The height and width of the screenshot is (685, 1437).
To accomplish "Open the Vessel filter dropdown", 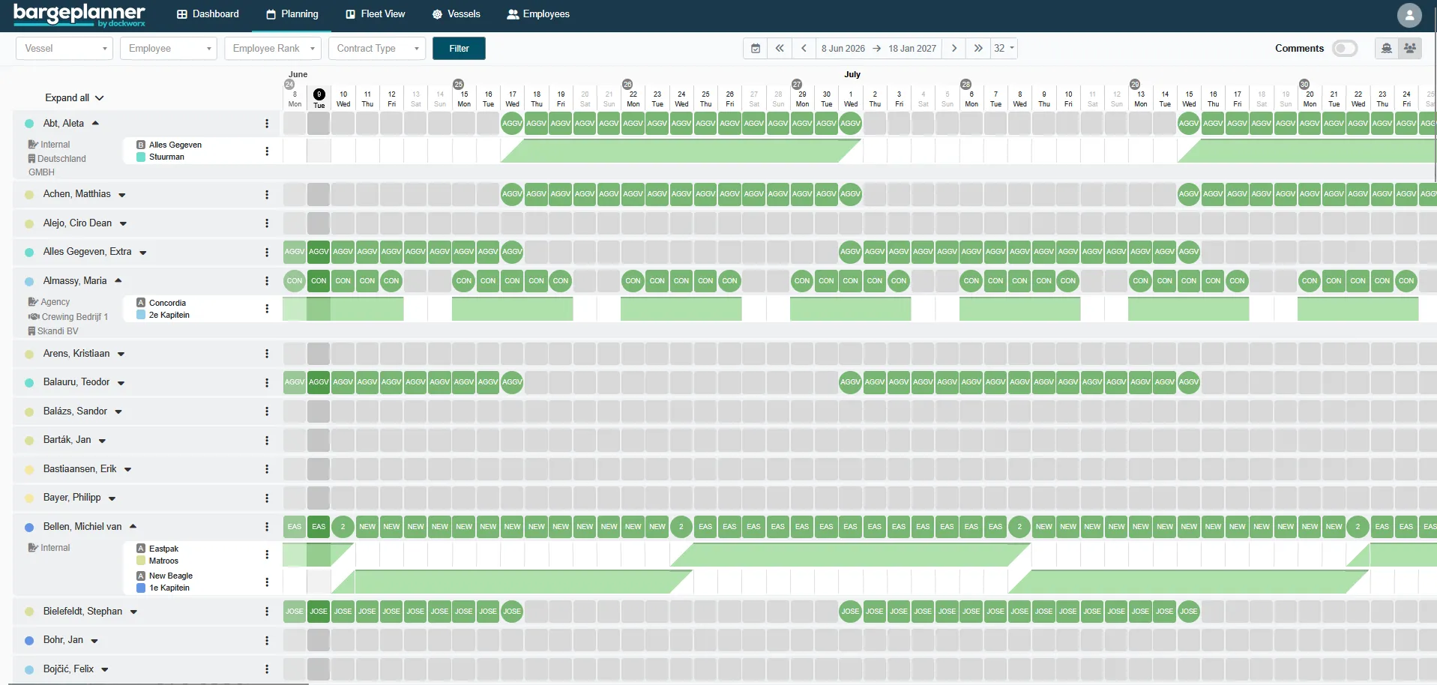I will (64, 48).
